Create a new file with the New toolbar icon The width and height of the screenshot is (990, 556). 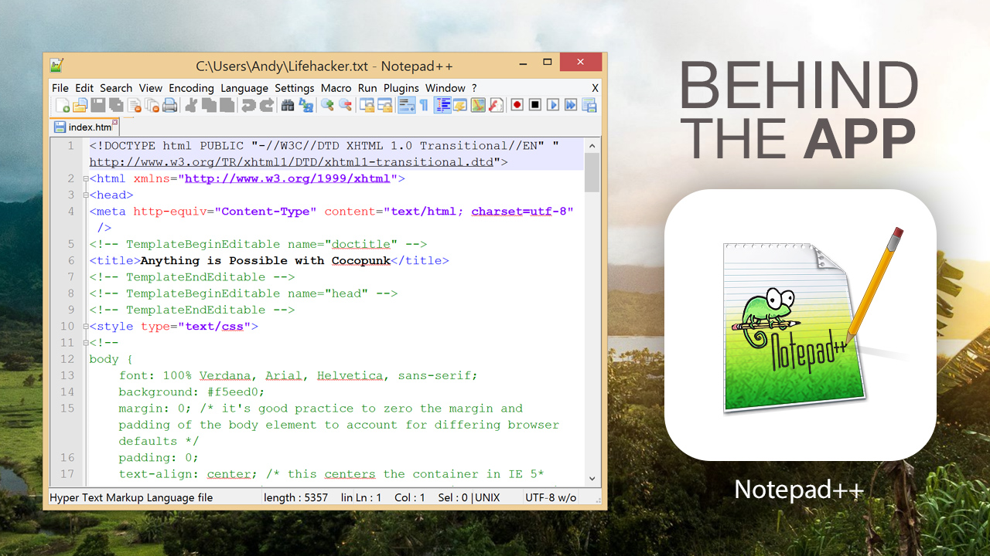coord(63,105)
